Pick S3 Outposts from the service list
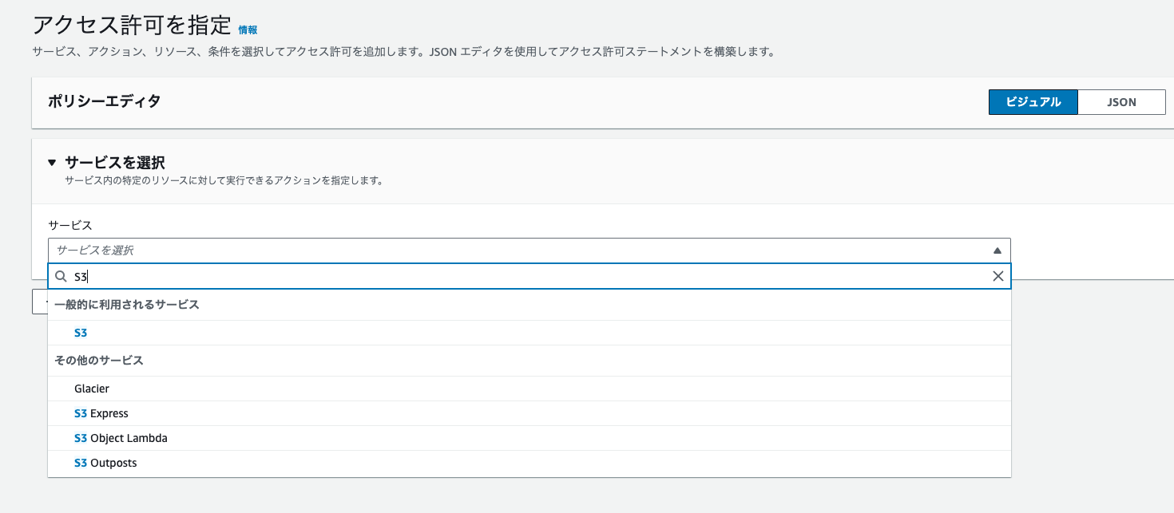 point(105,463)
